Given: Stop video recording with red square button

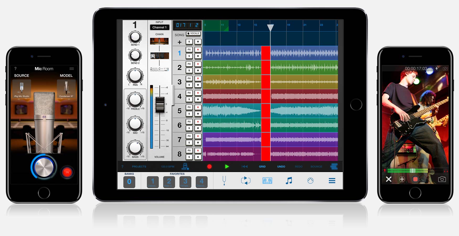Looking at the screenshot, I should 415,179.
